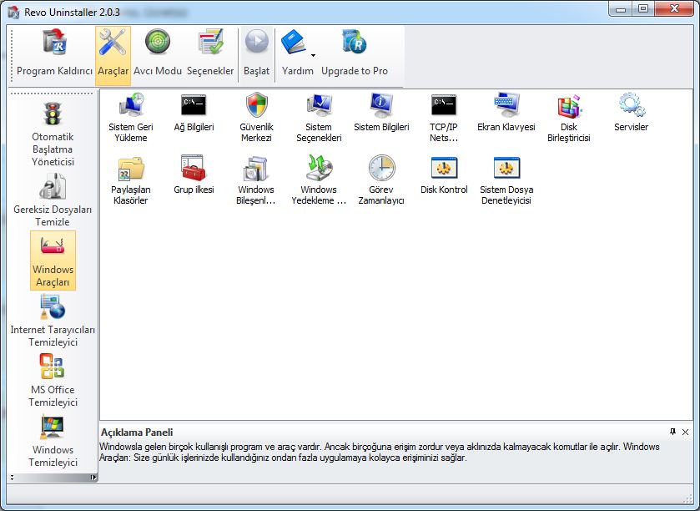Launch Windows Yedekleme tool
700x511 pixels.
tap(319, 180)
